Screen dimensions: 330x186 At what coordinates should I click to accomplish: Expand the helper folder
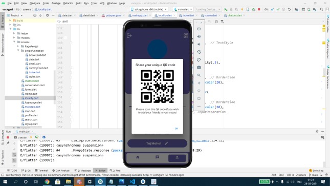click(x=14, y=33)
